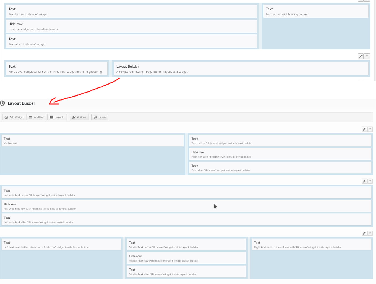Click move handle of the three-column row

[x=370, y=233]
